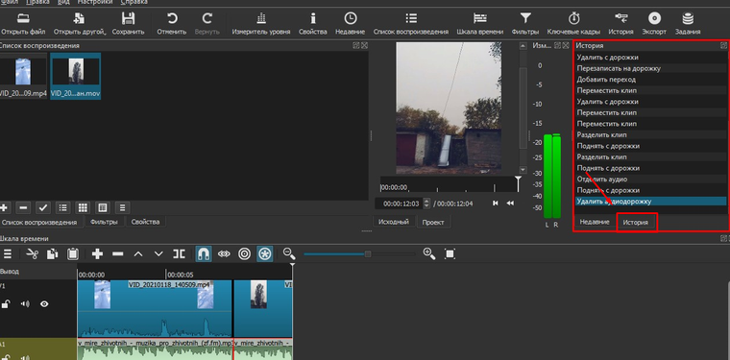Screen dimensions: 730x360
Task: Open the playlist hamburger menu button
Action: click(x=122, y=207)
